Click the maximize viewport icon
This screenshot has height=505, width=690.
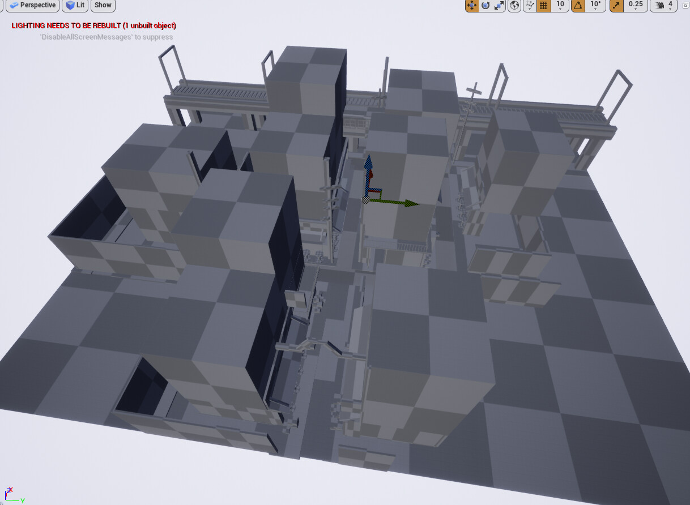click(x=685, y=6)
